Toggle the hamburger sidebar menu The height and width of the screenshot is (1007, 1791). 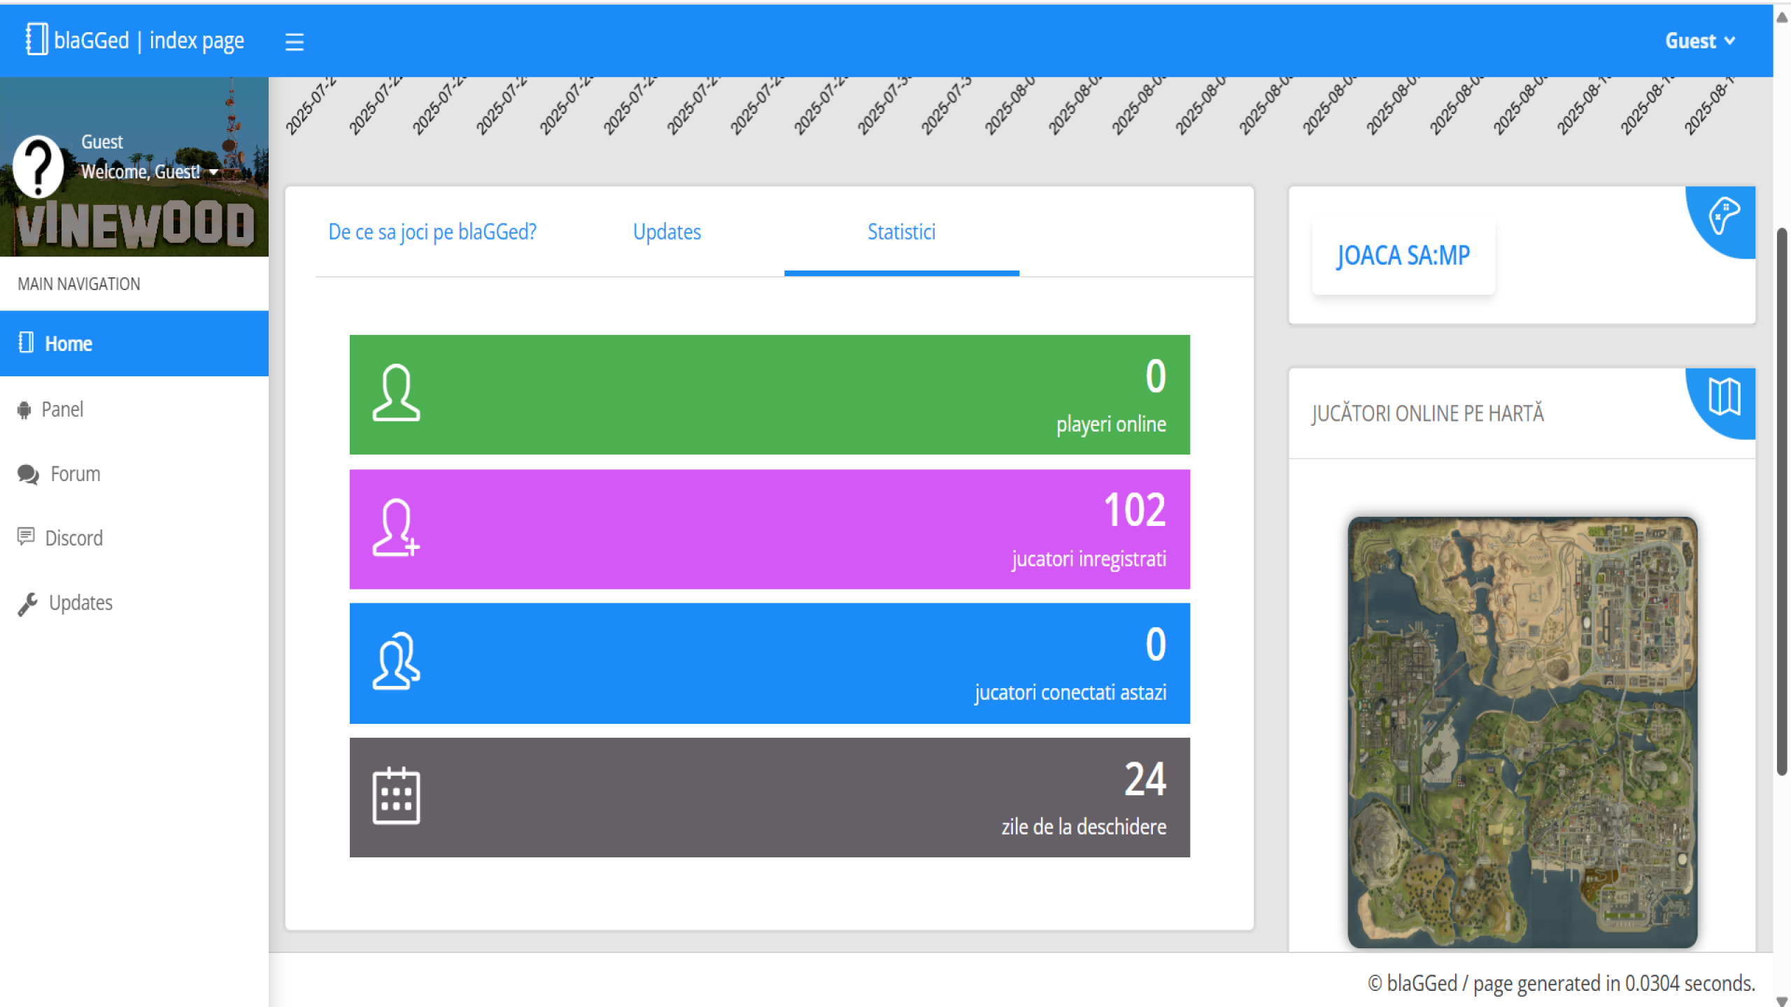pos(295,42)
